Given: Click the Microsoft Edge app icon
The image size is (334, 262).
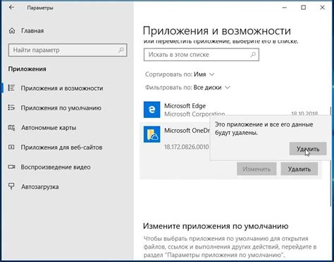Looking at the screenshot, I should click(151, 110).
